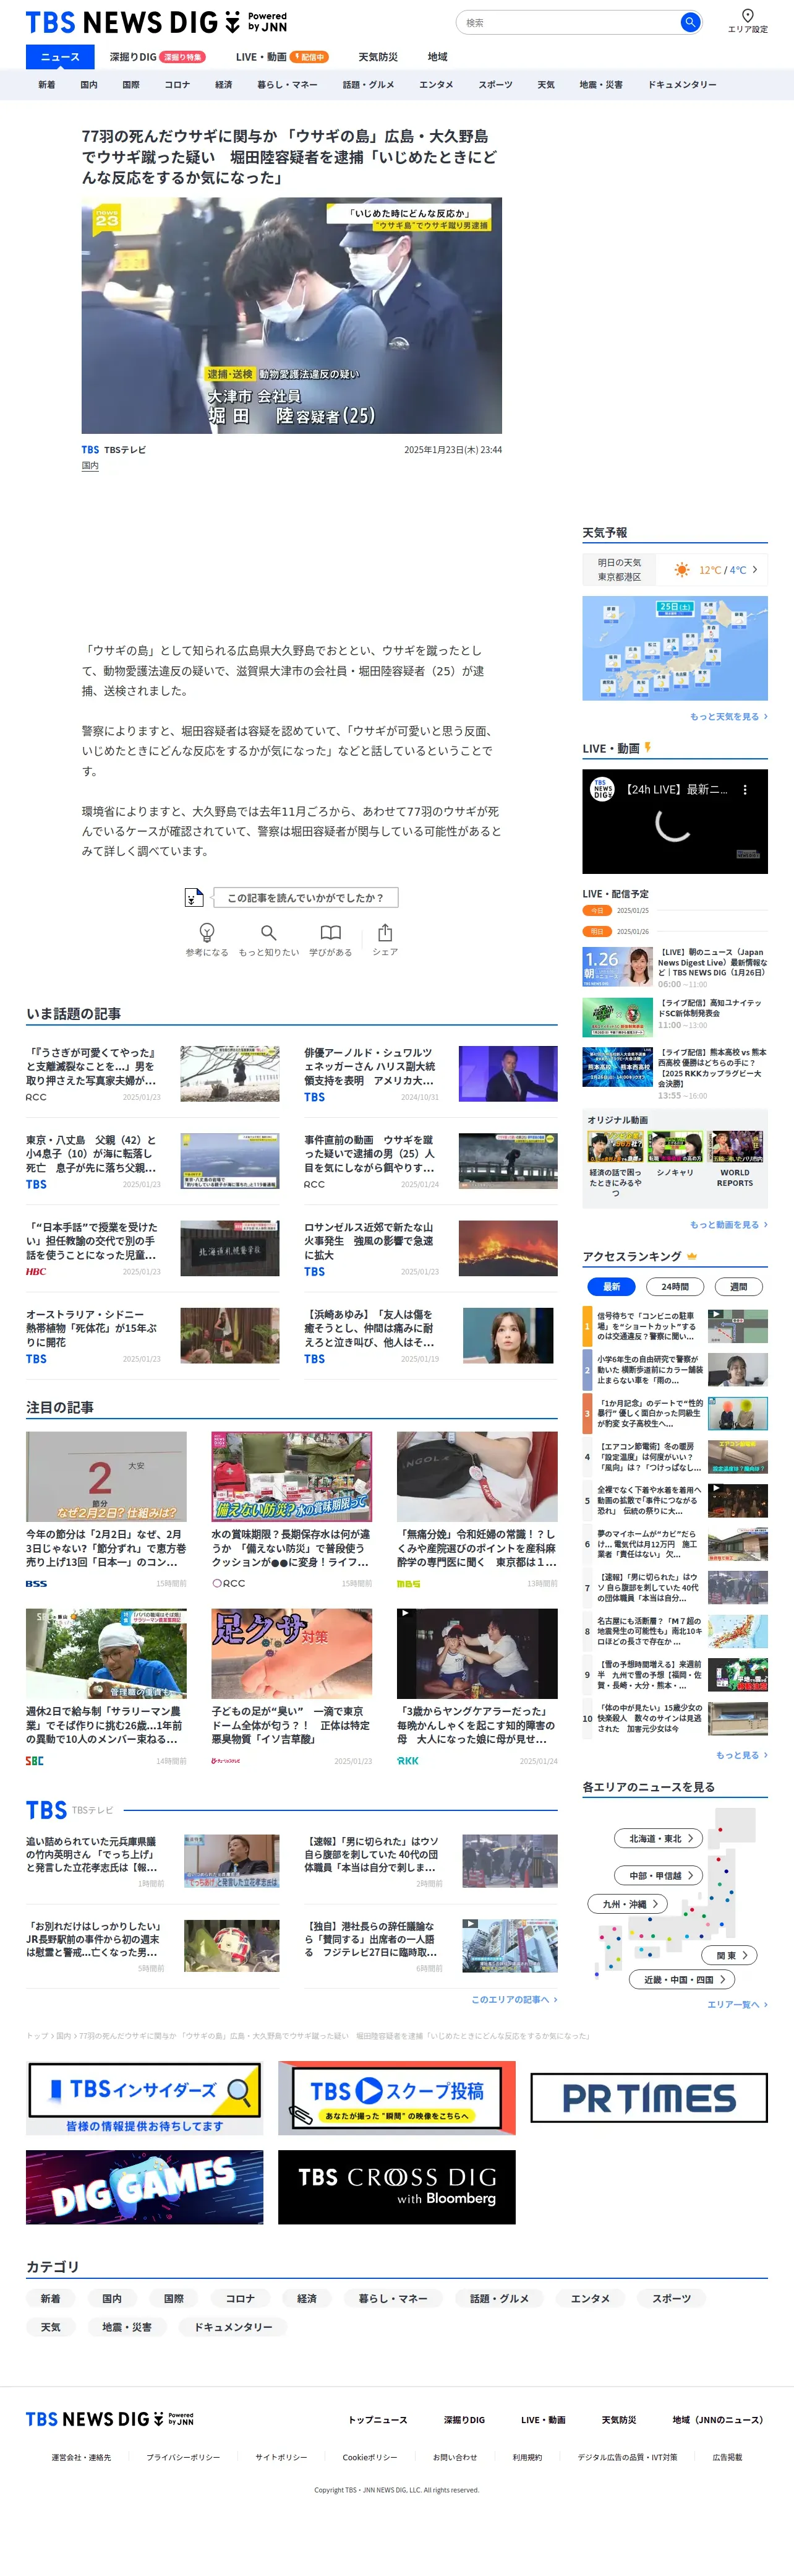Click このエリアの記事へ link

[x=514, y=1999]
